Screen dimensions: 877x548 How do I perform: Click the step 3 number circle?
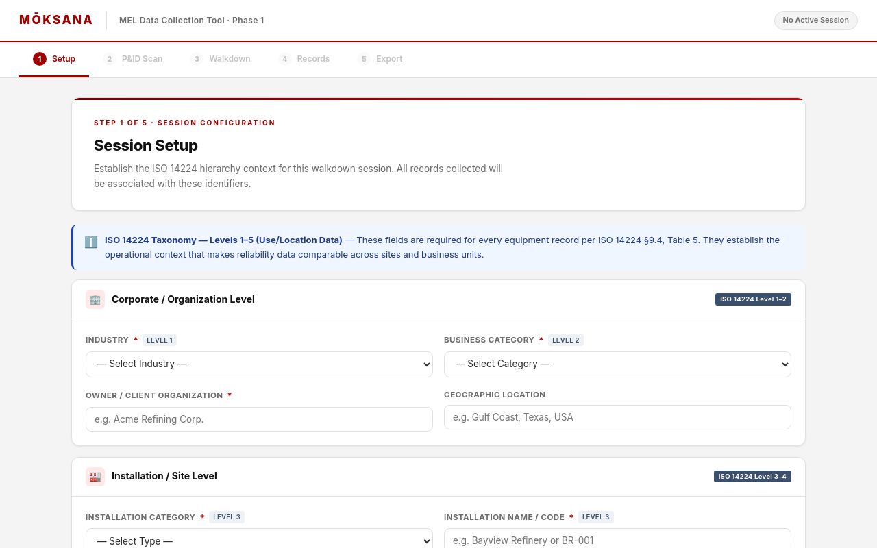point(197,59)
